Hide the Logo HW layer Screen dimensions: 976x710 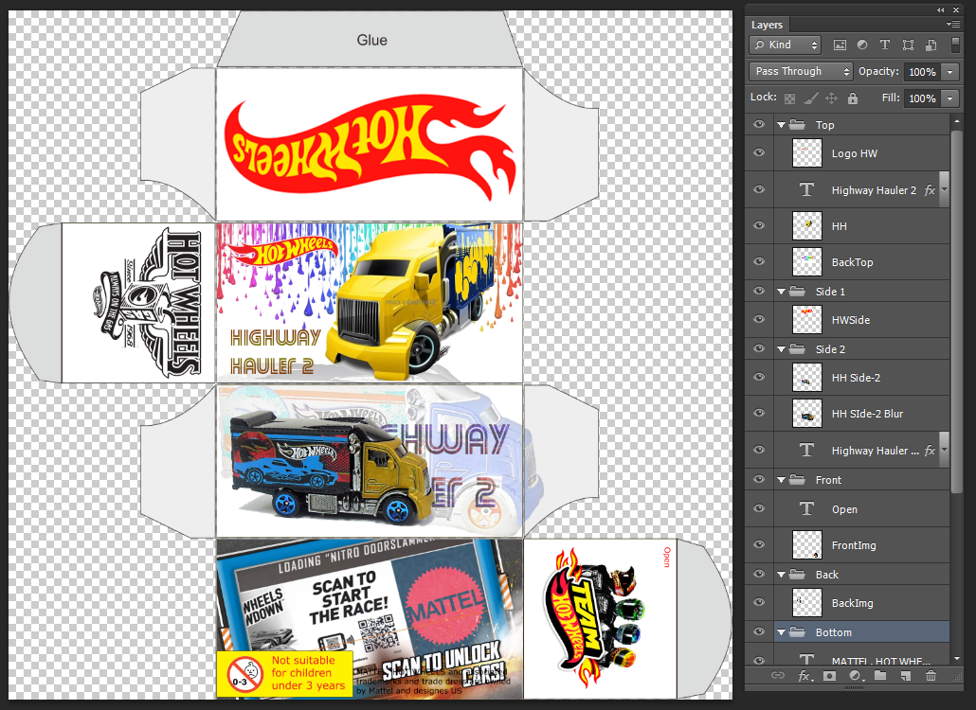point(759,153)
